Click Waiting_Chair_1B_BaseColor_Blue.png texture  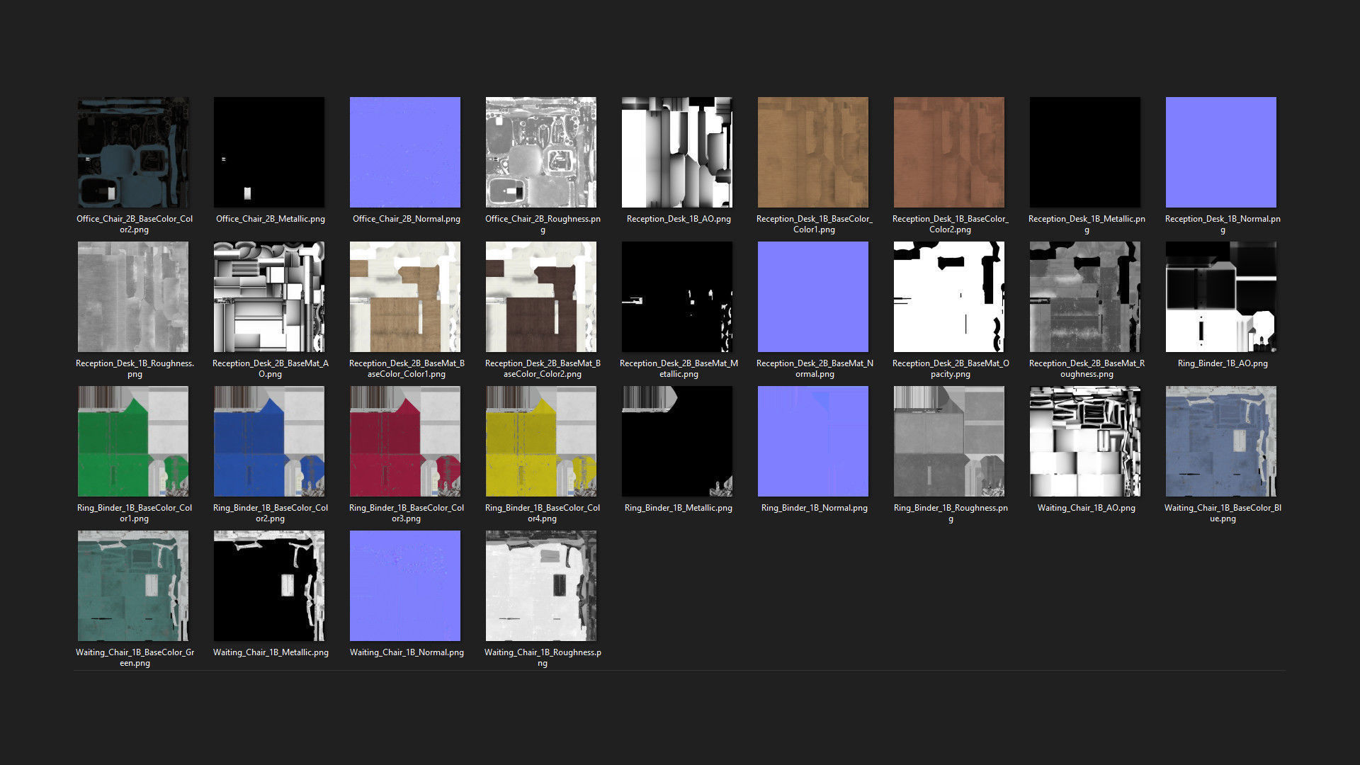[1221, 441]
